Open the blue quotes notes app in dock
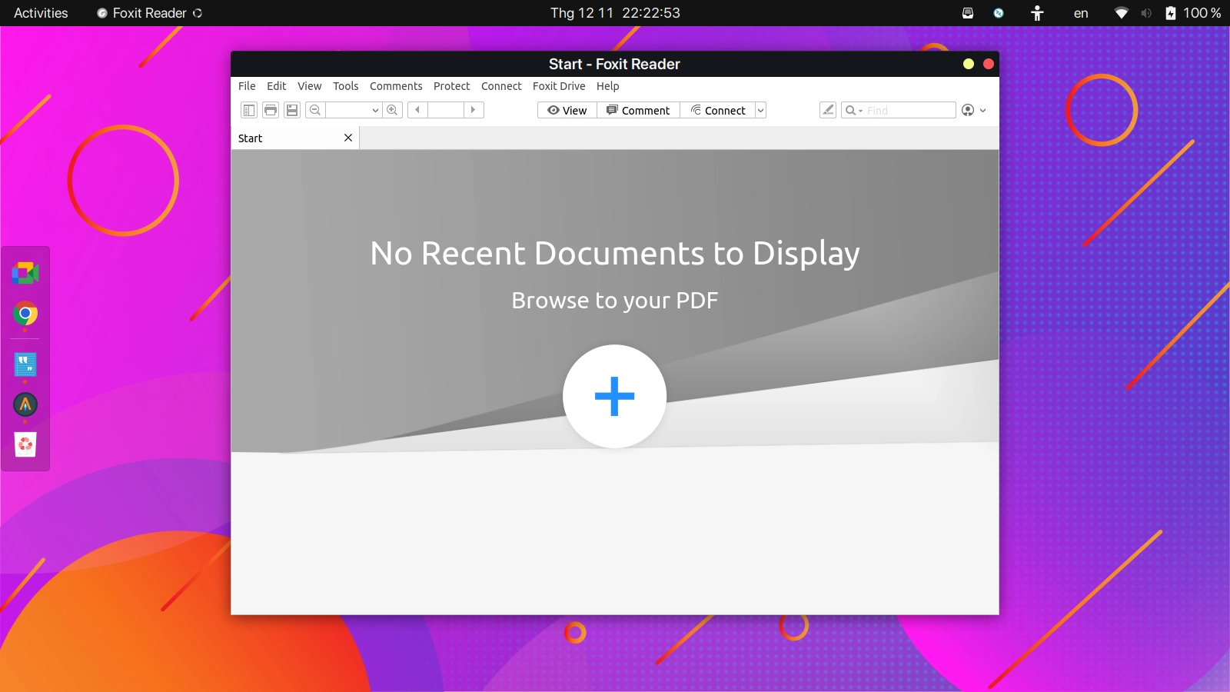Screen dimensions: 1230x692 coord(25,364)
